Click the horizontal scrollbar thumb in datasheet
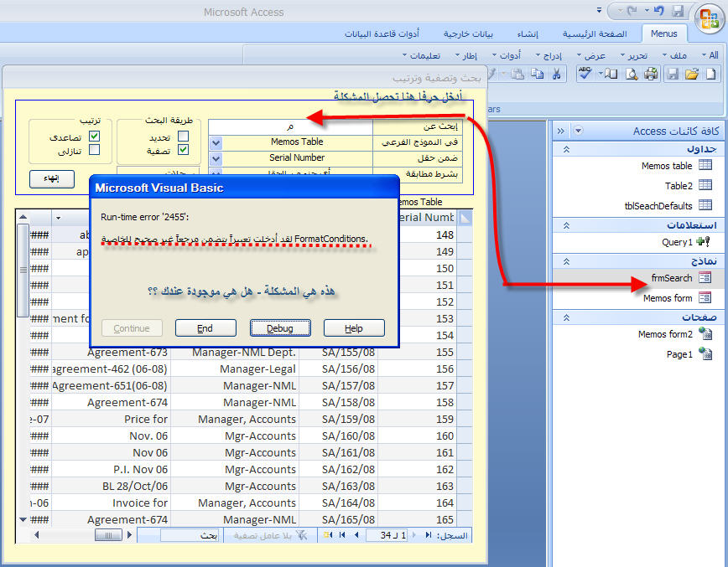 108,535
